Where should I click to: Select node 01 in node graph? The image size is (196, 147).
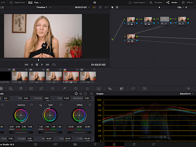(131, 21)
